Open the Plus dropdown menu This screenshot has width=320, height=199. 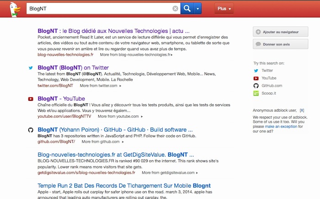(224, 9)
